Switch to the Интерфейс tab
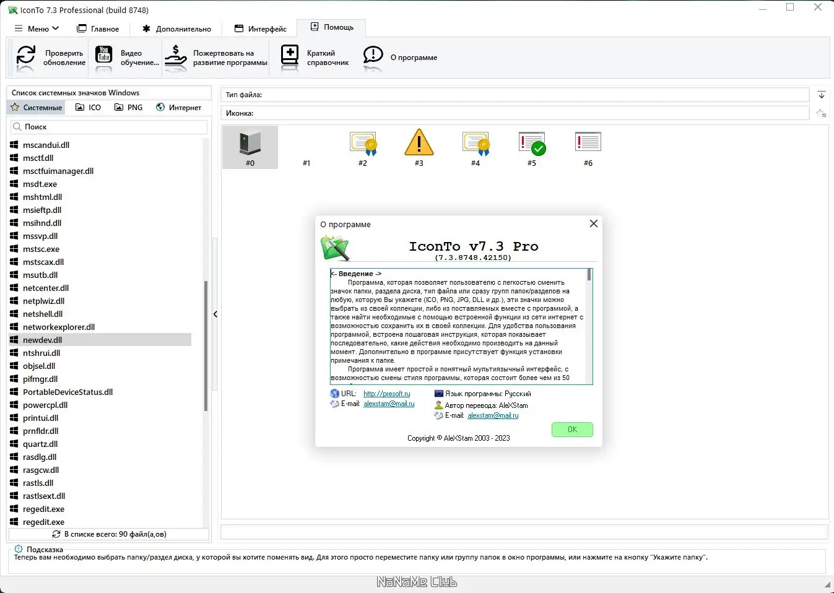Viewport: 834px width, 593px height. (x=261, y=28)
